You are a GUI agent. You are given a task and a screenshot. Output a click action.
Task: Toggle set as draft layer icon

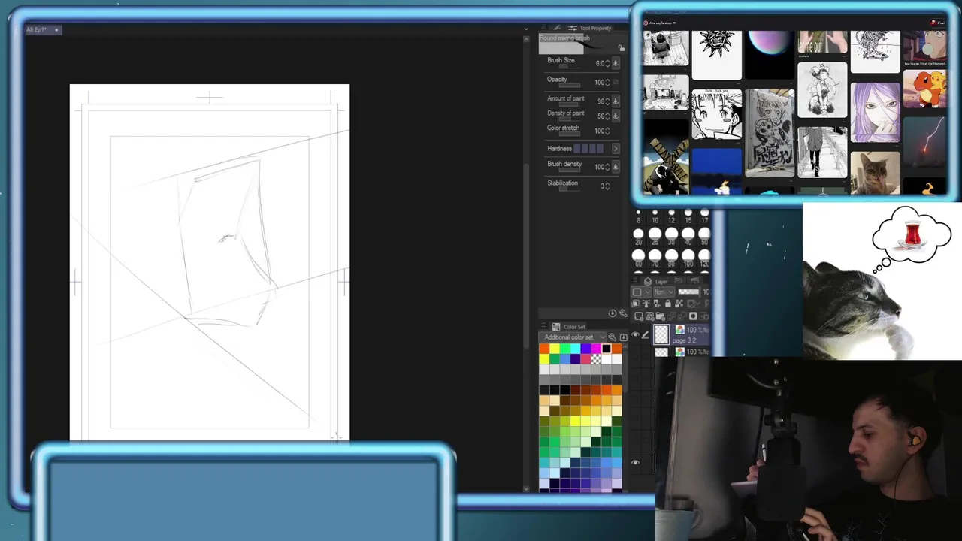[657, 304]
